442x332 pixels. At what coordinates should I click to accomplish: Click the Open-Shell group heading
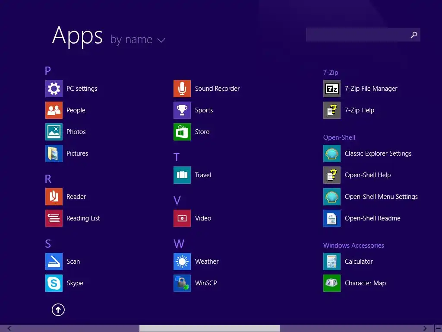click(x=339, y=137)
